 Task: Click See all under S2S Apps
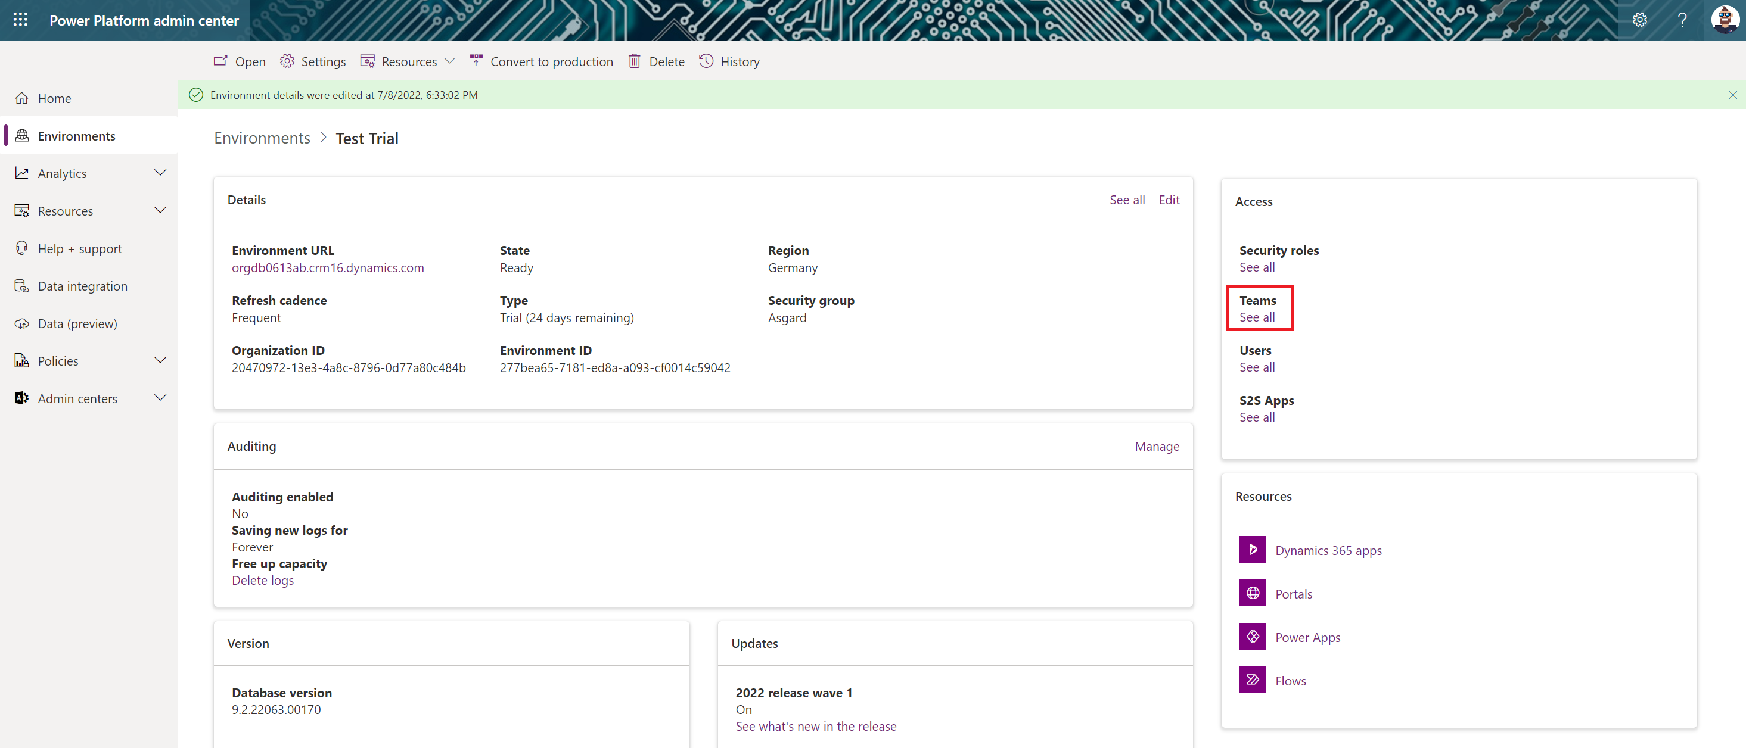point(1257,417)
